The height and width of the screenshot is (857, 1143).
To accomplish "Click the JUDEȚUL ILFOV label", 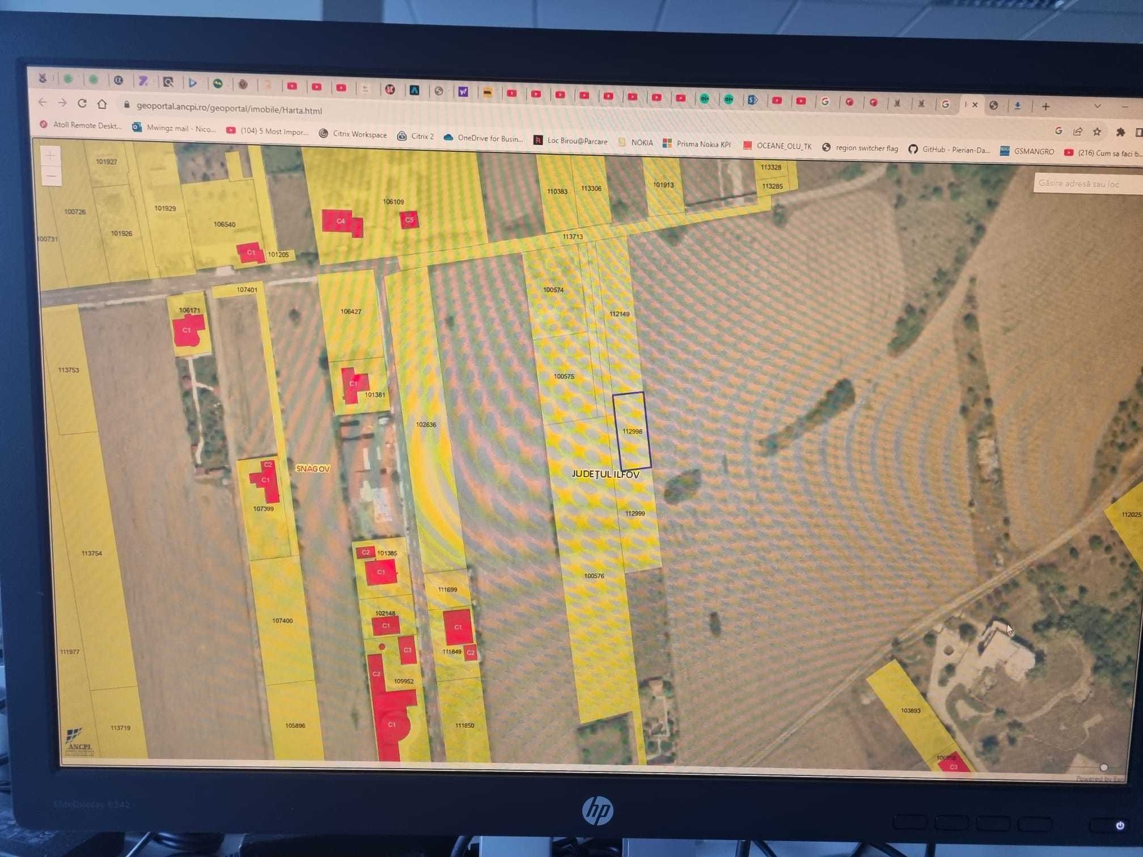I will tap(606, 474).
